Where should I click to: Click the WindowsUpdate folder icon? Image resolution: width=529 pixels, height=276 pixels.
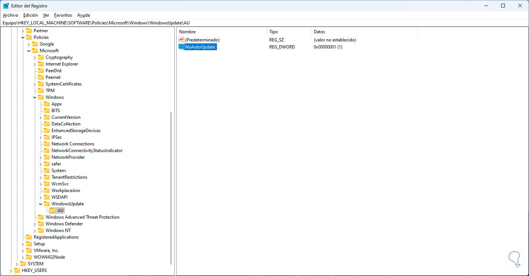coord(47,204)
